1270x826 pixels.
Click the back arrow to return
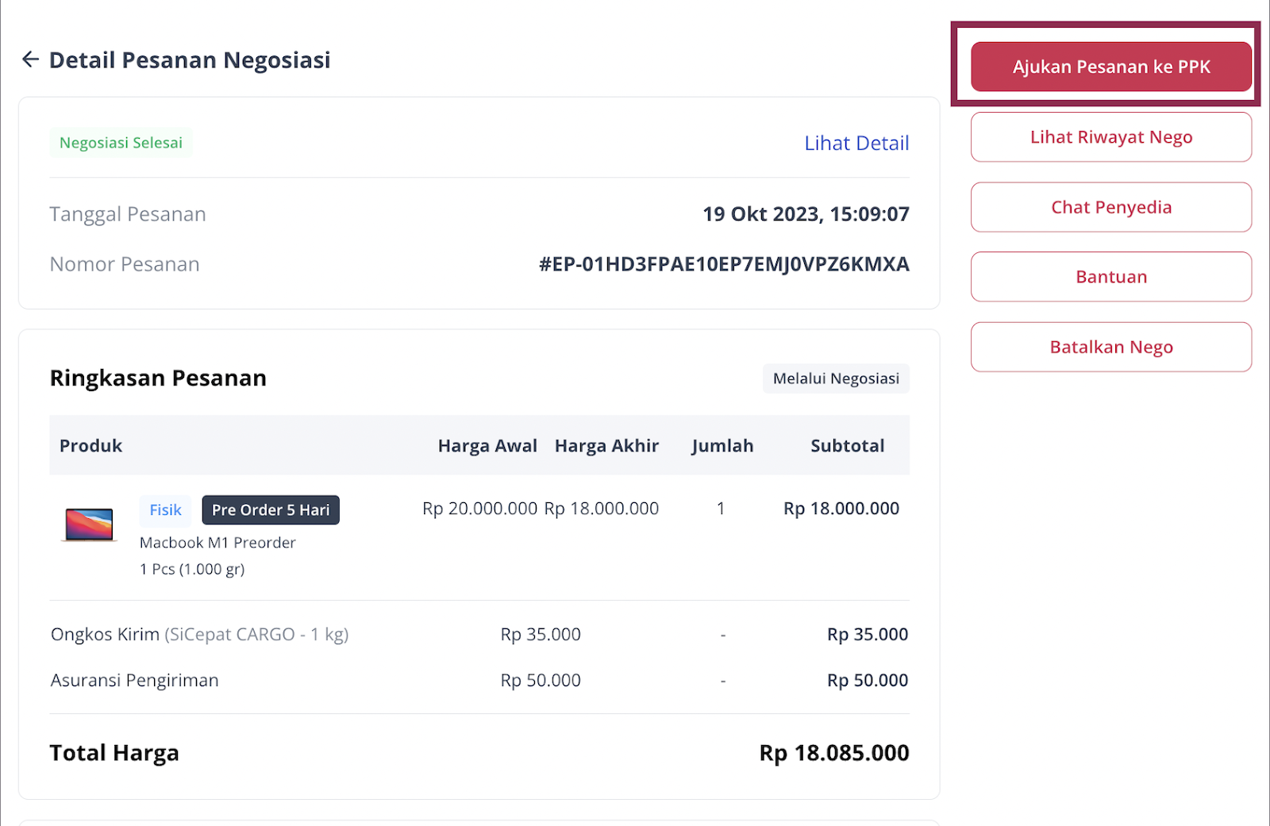click(x=30, y=59)
